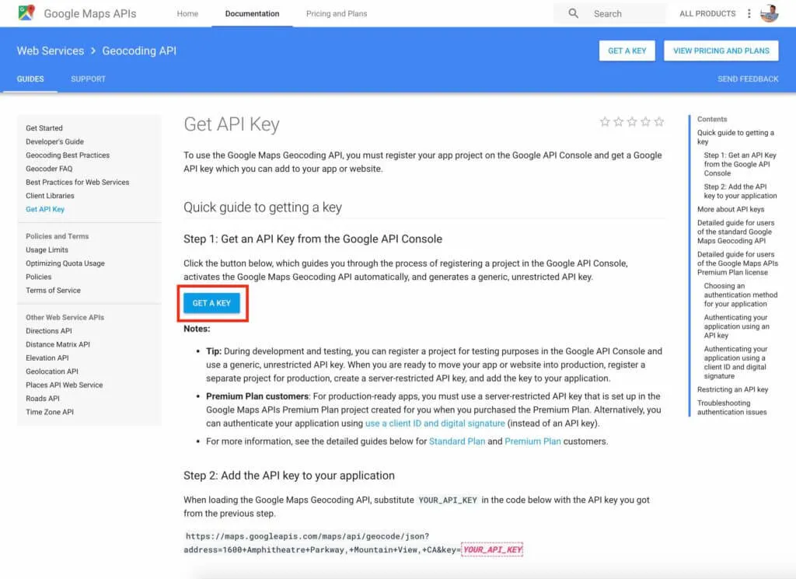Open the vertical three-dot more menu

[x=749, y=14]
